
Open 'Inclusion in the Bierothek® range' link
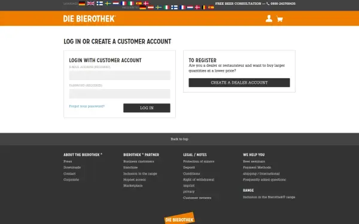pyautogui.click(x=269, y=197)
